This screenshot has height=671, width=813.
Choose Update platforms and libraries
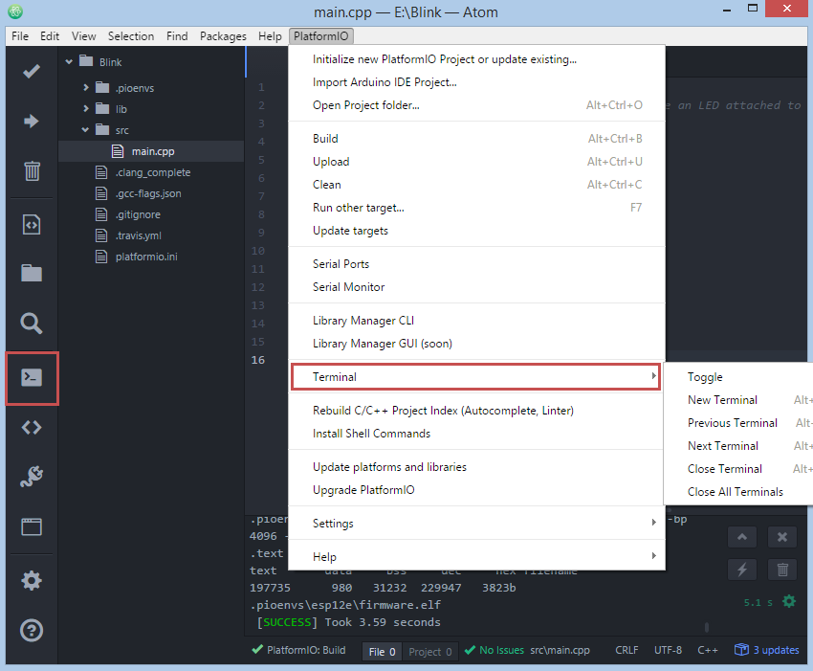coord(476,467)
